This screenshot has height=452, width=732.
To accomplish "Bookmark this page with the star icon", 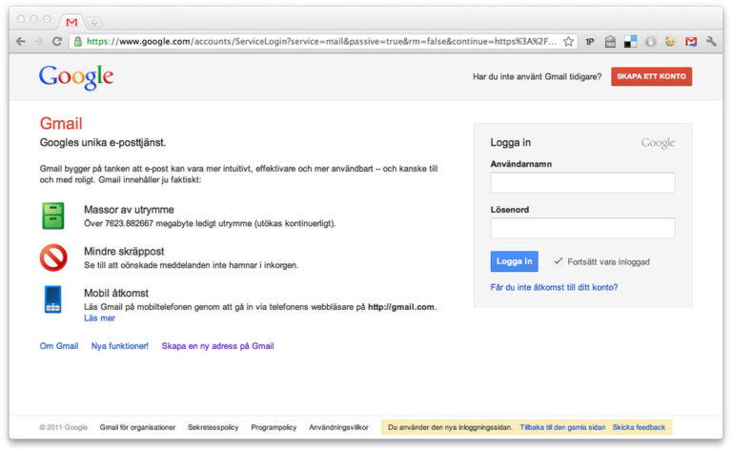I will [x=568, y=42].
